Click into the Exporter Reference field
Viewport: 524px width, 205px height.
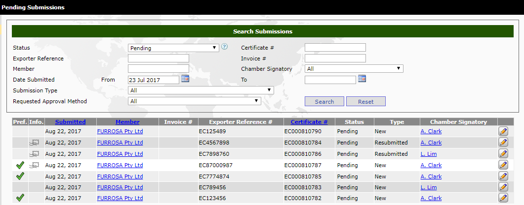pos(158,59)
